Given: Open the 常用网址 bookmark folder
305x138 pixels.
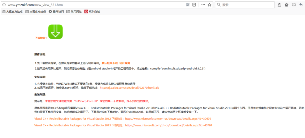Looking at the screenshot, I should (x=74, y=12).
